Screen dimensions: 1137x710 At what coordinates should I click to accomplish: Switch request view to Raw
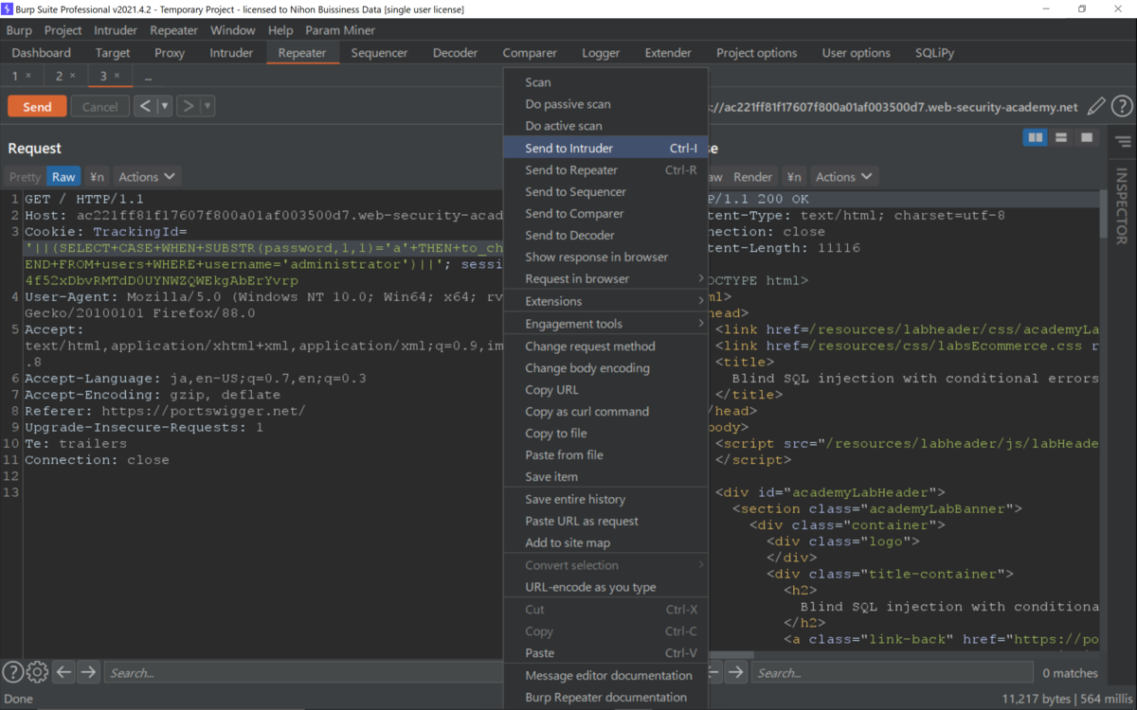click(63, 177)
